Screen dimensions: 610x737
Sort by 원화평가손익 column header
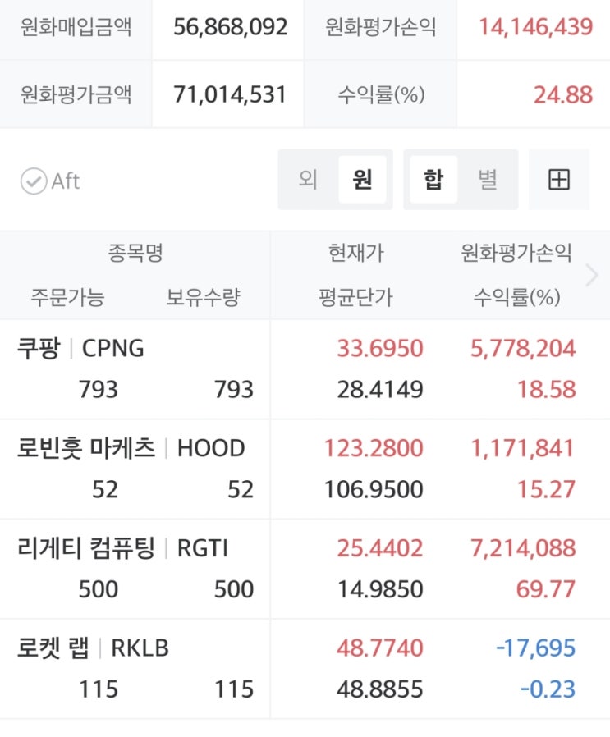[x=516, y=253]
